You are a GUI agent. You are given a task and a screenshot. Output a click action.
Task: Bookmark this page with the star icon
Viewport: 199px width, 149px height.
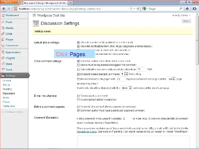tap(131, 9)
